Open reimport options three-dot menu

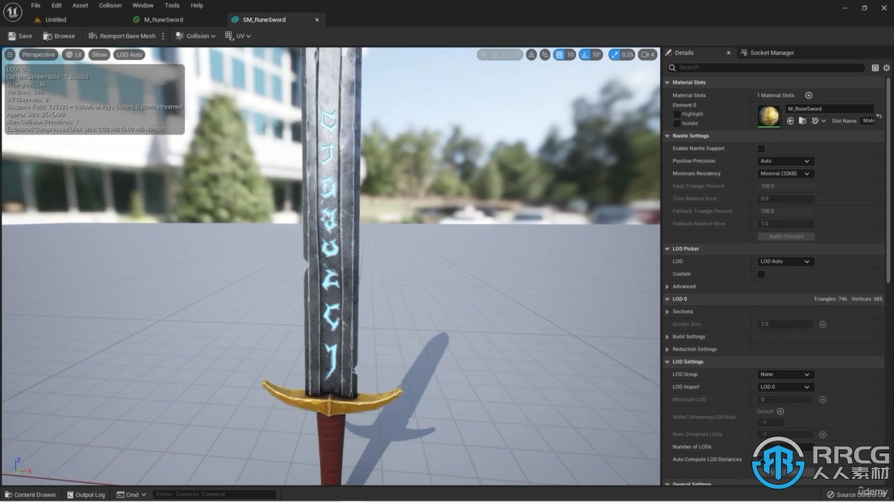[163, 36]
